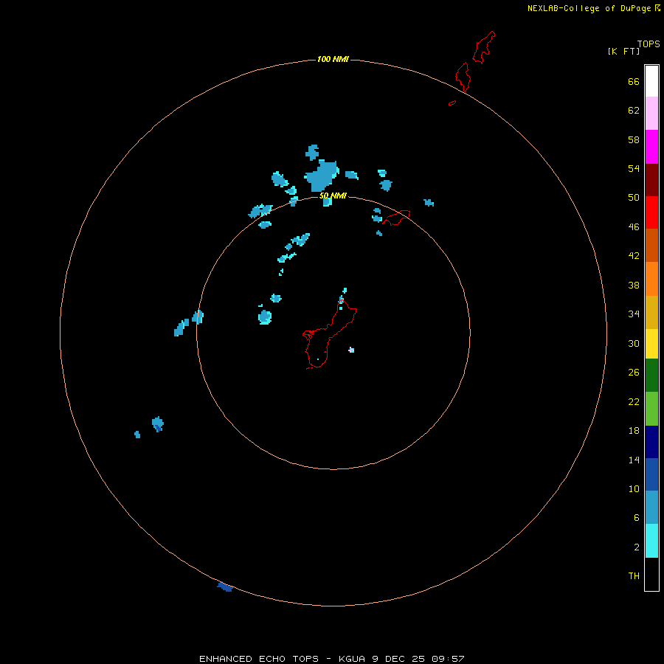Screen dimensions: 664x664
Task: Click the orange 42 kft legend swatch
Action: click(x=651, y=279)
